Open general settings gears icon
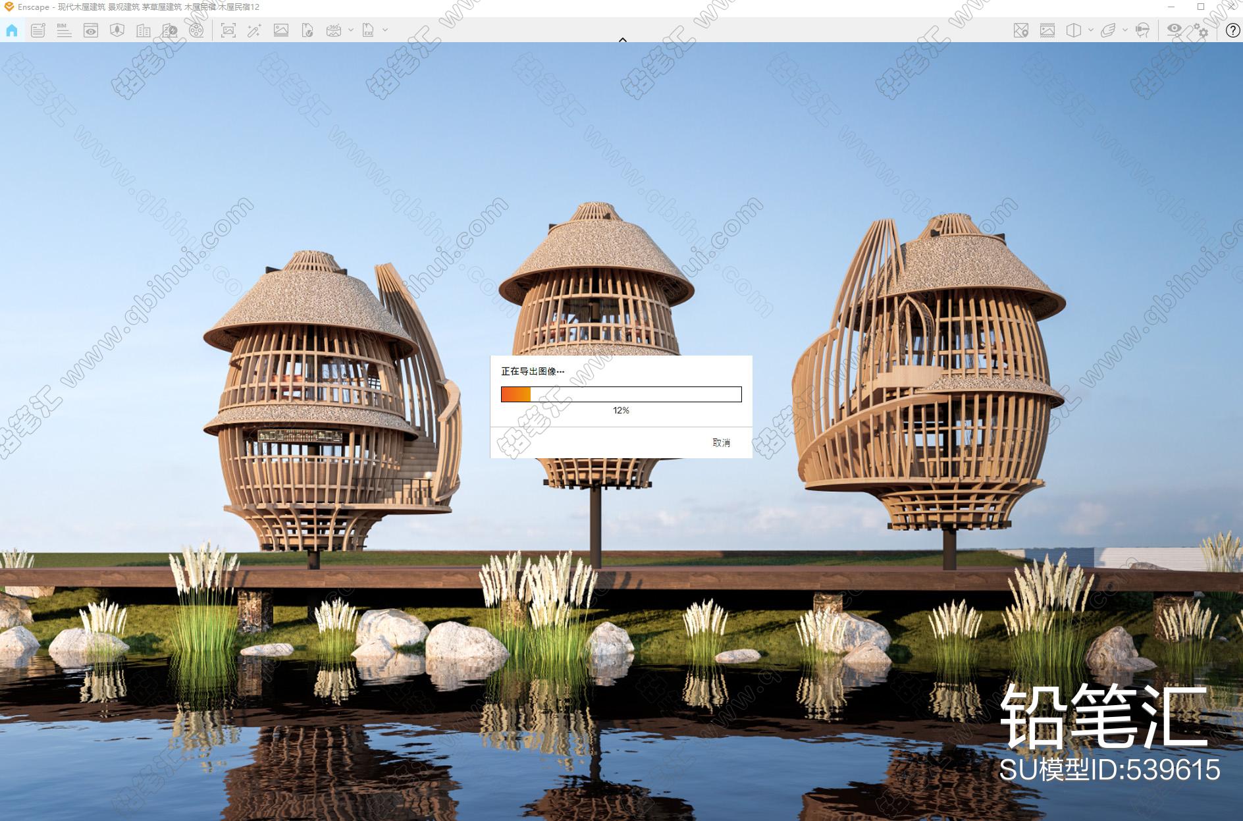Image resolution: width=1243 pixels, height=821 pixels. [1200, 30]
